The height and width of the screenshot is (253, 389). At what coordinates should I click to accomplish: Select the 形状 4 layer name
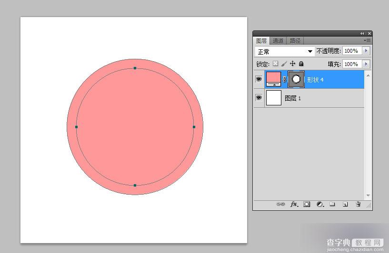pos(315,80)
